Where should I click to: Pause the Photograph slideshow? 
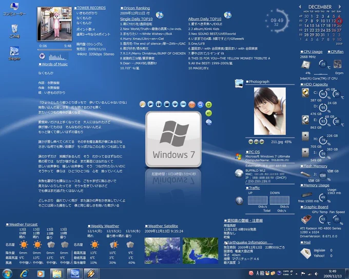tap(256, 142)
